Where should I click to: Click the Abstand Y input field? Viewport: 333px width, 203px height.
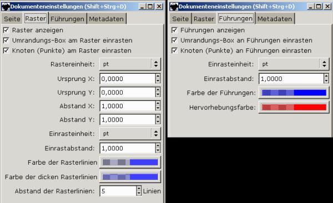pos(128,120)
